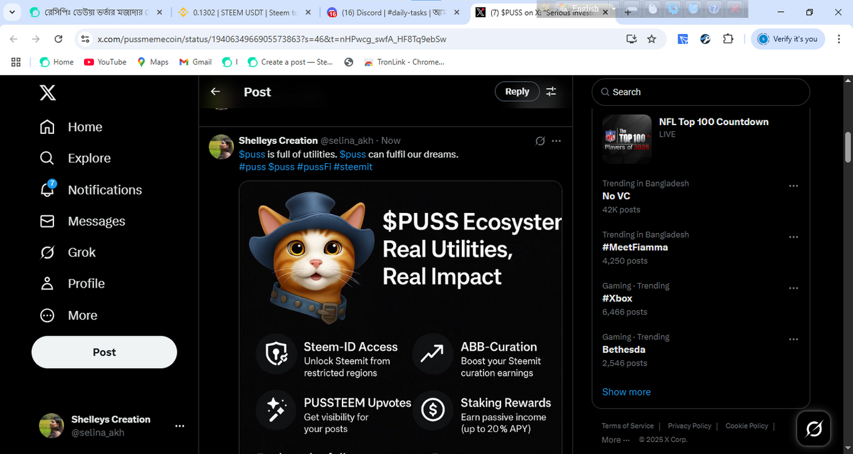Viewport: 853px width, 454px height.
Task: Open more options on Shelleys Creation's post
Action: (x=556, y=141)
